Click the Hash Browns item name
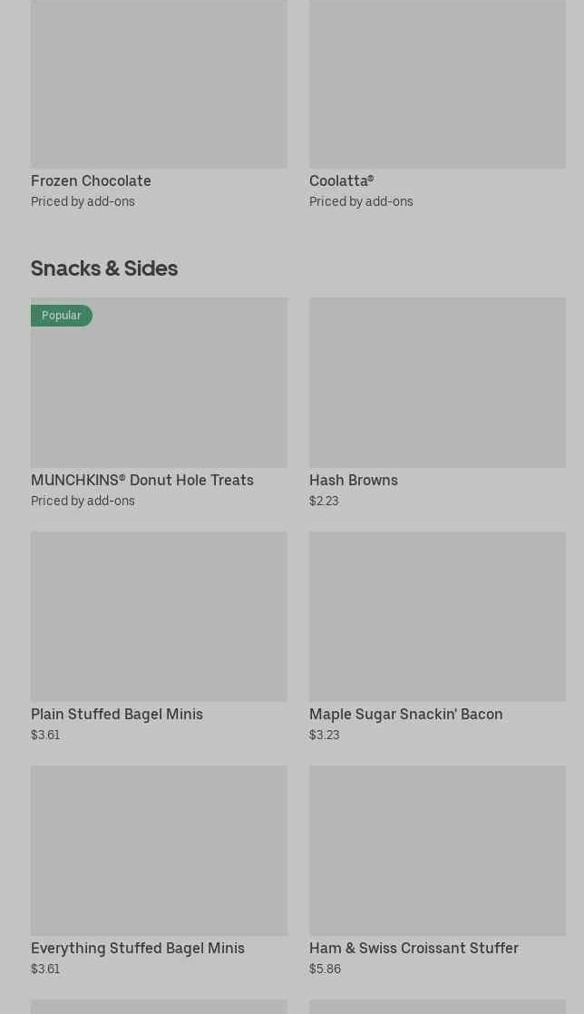The image size is (584, 1014). [354, 480]
